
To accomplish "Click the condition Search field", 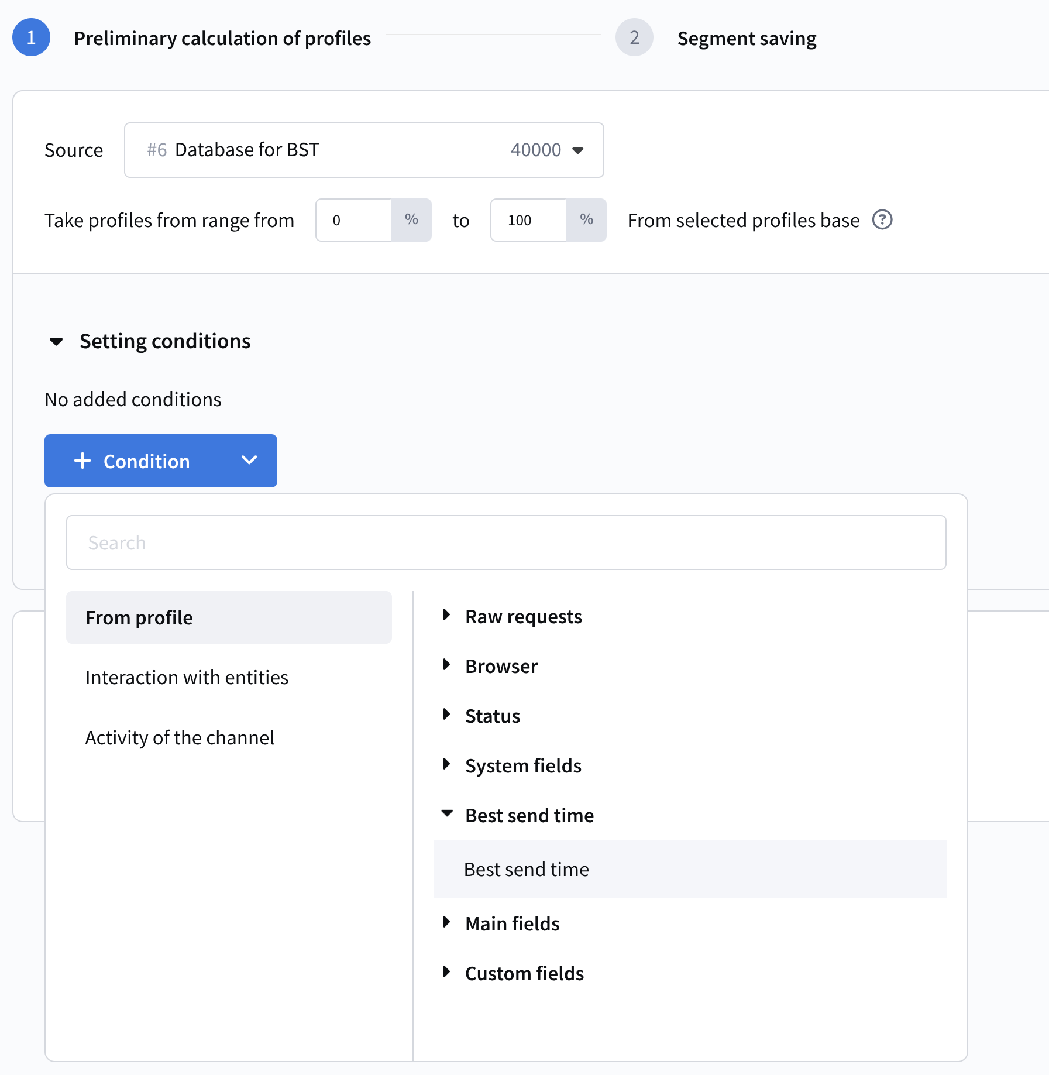I will pyautogui.click(x=506, y=542).
